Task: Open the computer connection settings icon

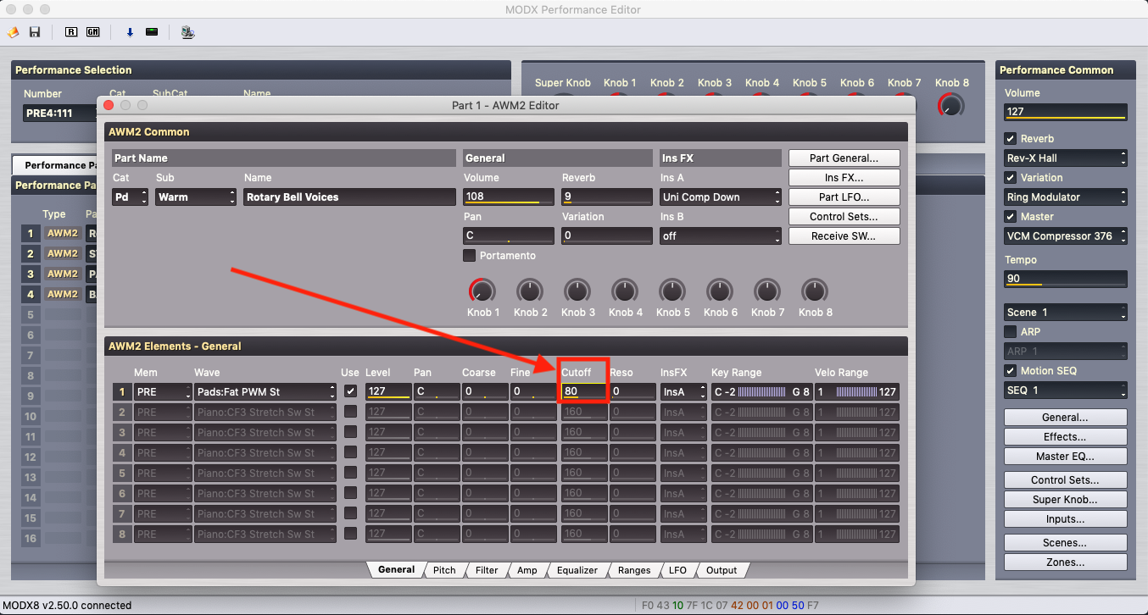Action: (x=187, y=32)
